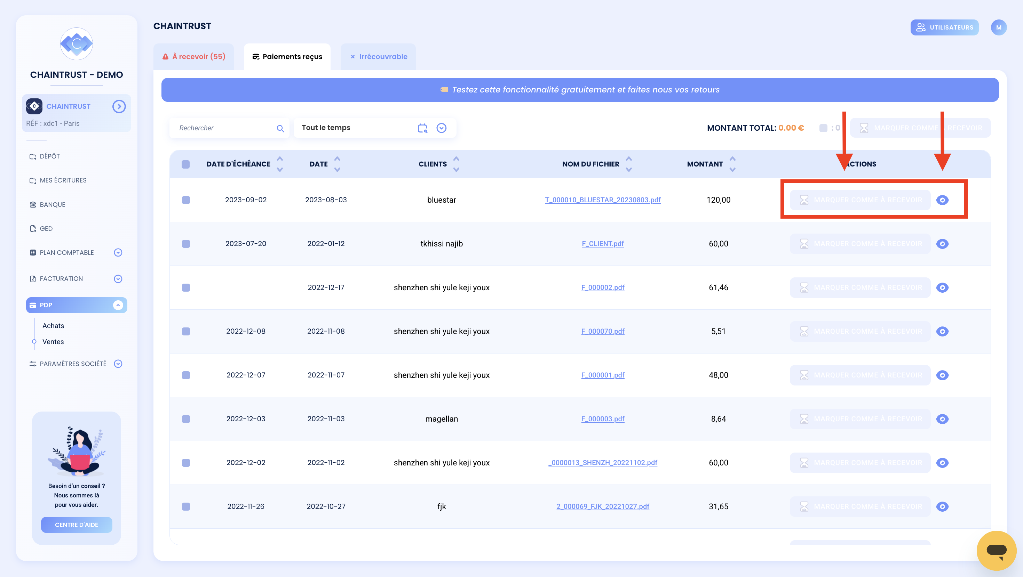Select the Paiements reçus tab

pos(287,57)
